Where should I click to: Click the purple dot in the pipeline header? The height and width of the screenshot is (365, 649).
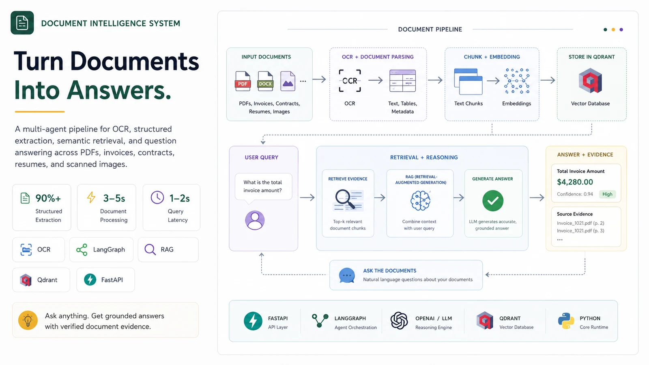pyautogui.click(x=621, y=30)
